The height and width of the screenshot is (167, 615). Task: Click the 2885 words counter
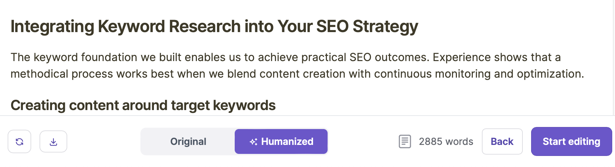coord(446,141)
